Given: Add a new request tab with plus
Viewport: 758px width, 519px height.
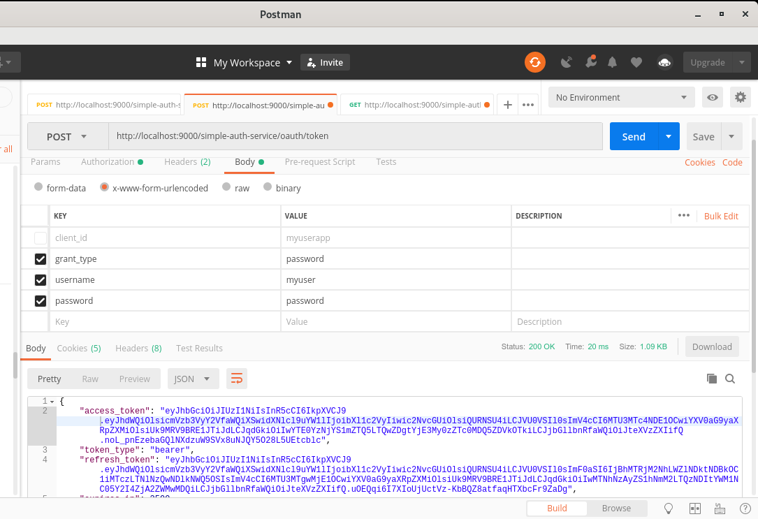Looking at the screenshot, I should coord(508,105).
